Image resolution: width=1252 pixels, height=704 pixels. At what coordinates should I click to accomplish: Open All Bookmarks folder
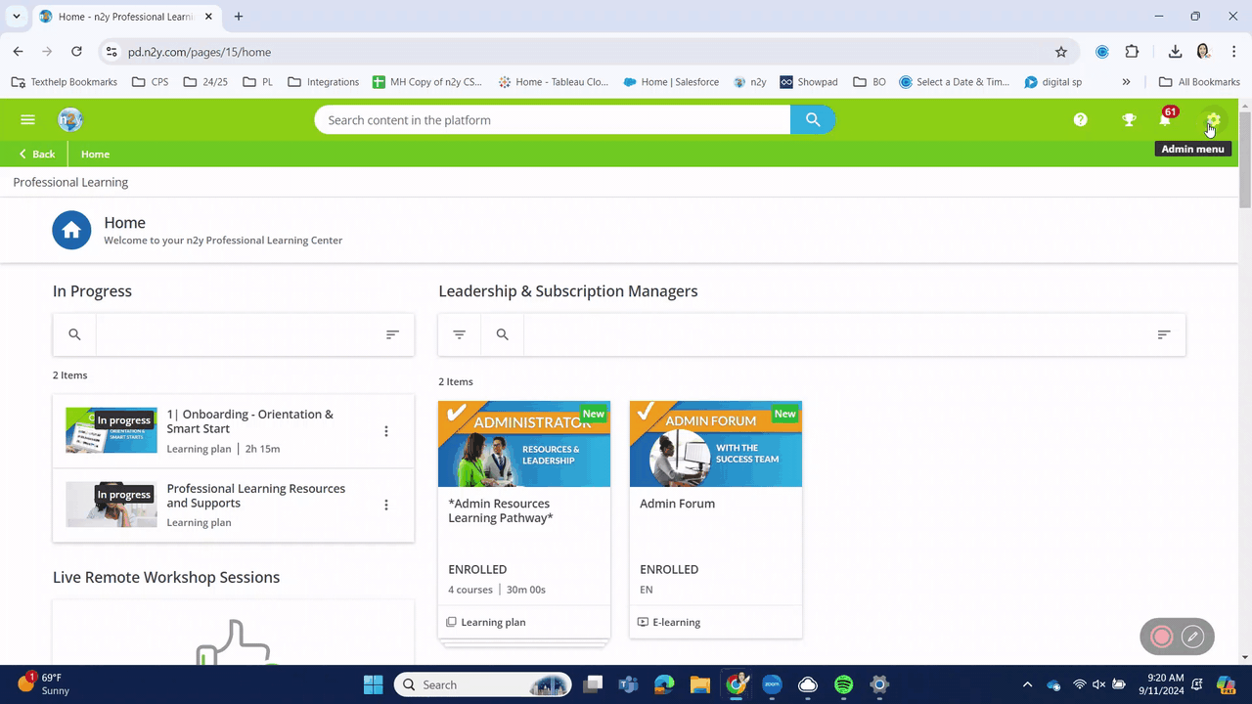pos(1199,82)
